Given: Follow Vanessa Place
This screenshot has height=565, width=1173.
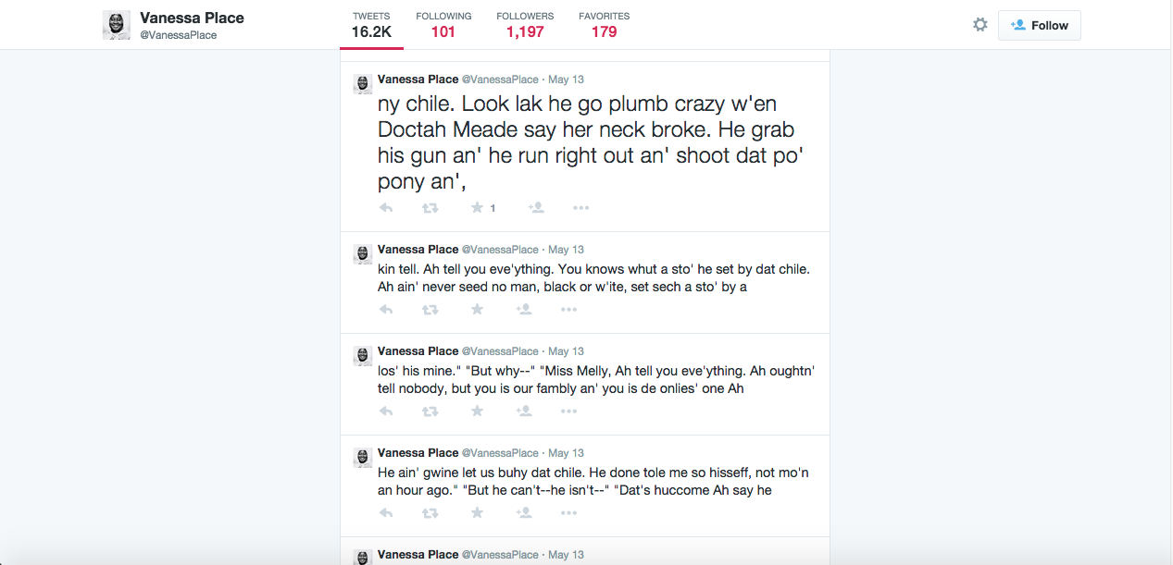Looking at the screenshot, I should coord(1039,25).
